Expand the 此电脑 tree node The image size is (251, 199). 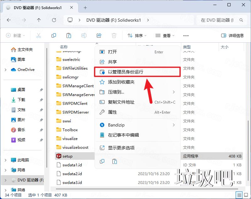tap(6, 160)
